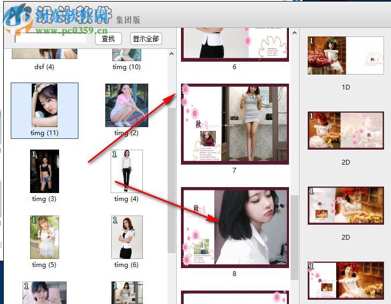This screenshot has height=304, width=391.
Task: Click the usage count badge on timg (5)
Action: [x=34, y=220]
